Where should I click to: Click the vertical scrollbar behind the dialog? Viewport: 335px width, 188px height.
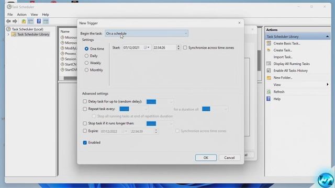click(259, 61)
